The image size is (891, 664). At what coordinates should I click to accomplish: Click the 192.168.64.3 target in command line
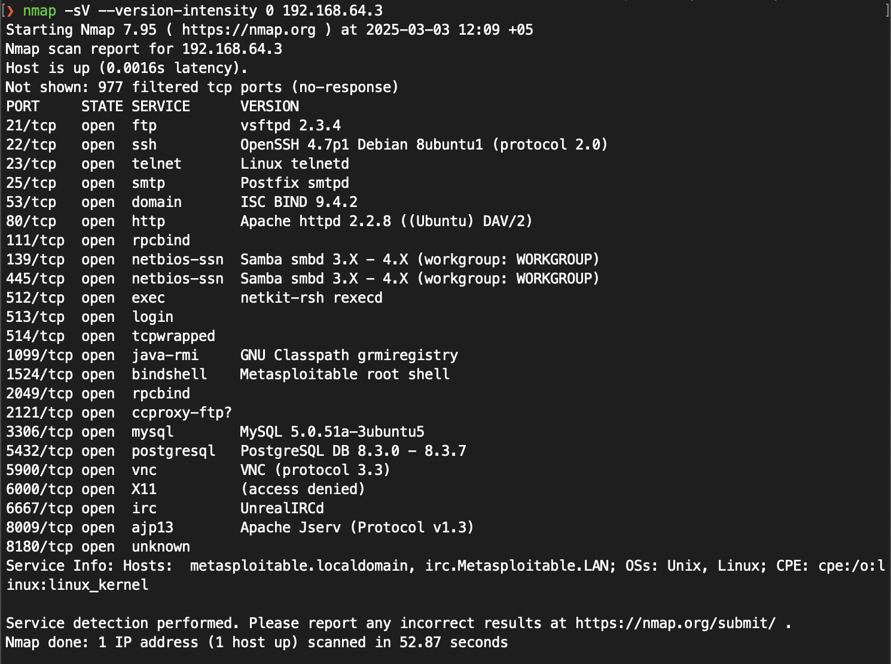point(332,11)
